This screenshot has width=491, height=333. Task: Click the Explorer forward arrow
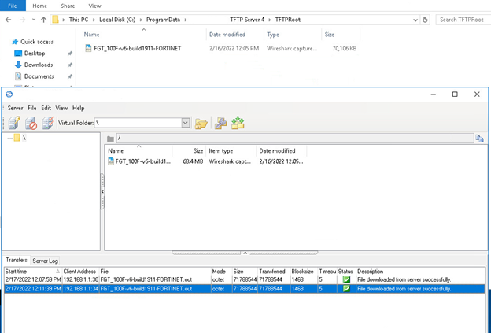point(22,20)
